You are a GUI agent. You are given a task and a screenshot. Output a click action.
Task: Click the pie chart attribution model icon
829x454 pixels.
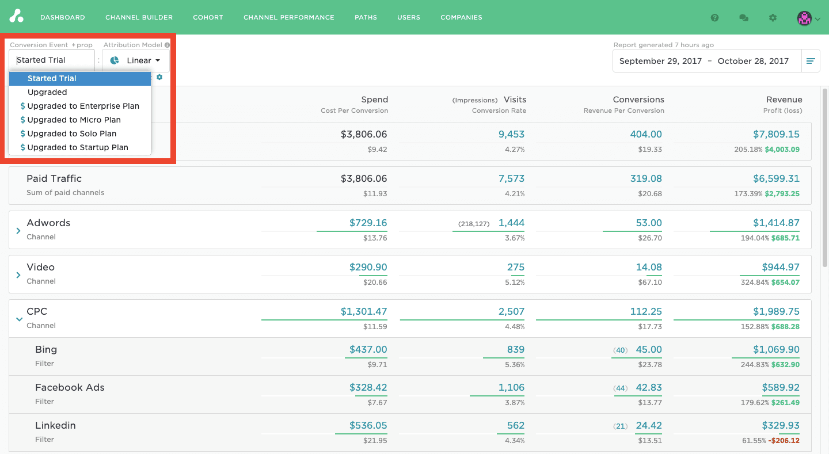[113, 60]
